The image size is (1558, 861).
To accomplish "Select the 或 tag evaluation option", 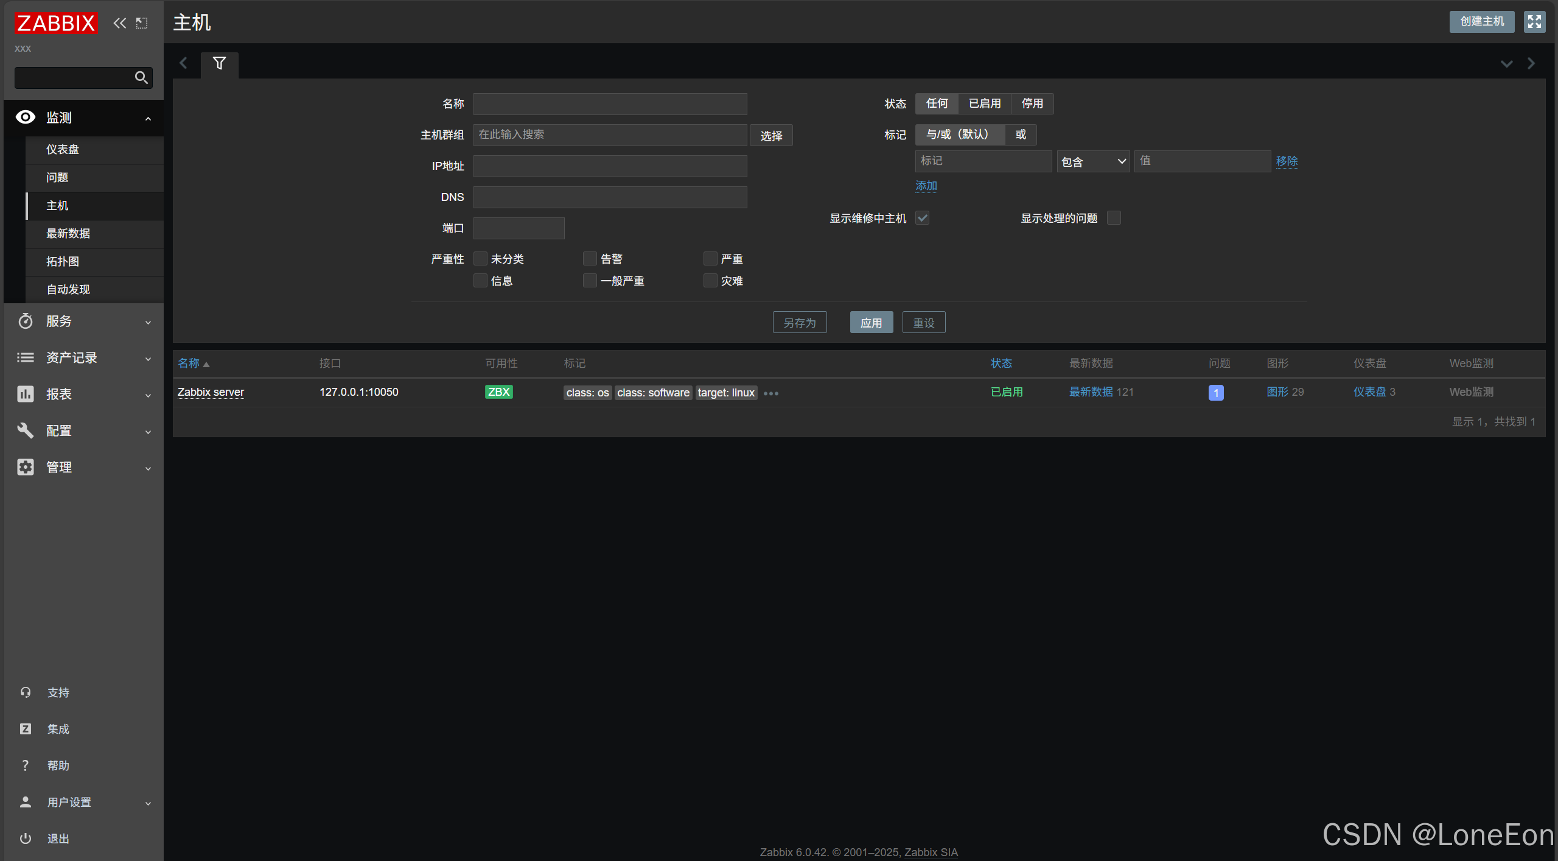I will pos(1021,135).
